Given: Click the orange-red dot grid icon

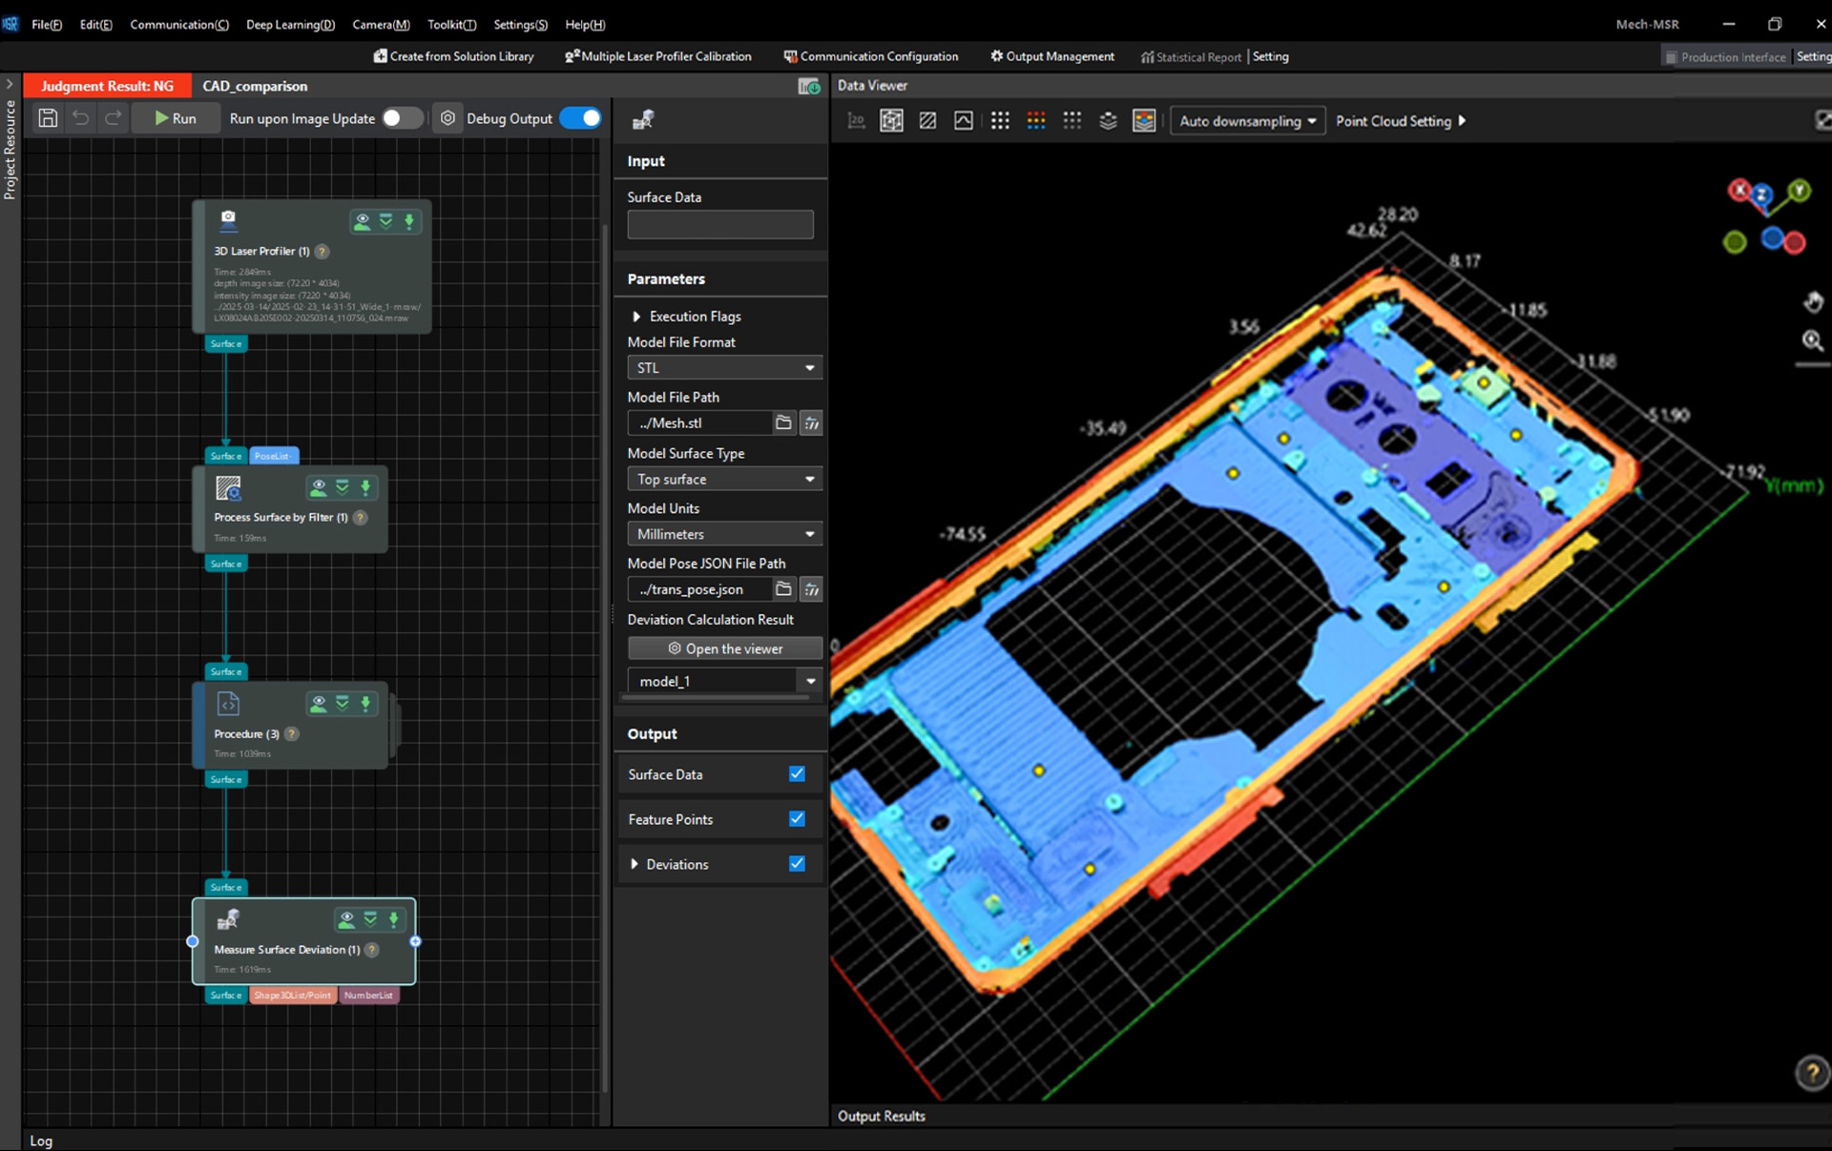Looking at the screenshot, I should point(1036,121).
